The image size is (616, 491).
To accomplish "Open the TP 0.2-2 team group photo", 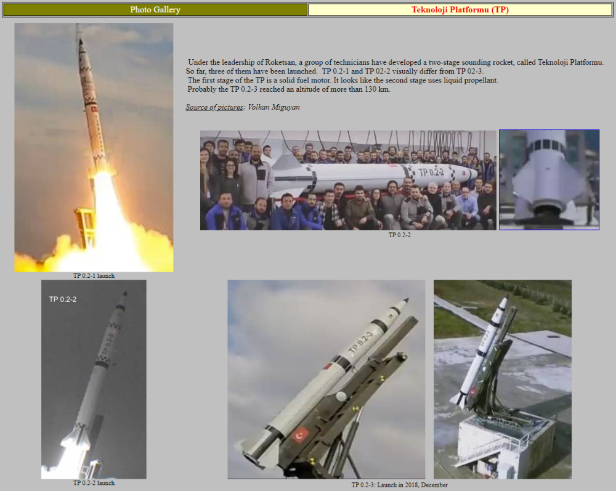I will point(348,180).
